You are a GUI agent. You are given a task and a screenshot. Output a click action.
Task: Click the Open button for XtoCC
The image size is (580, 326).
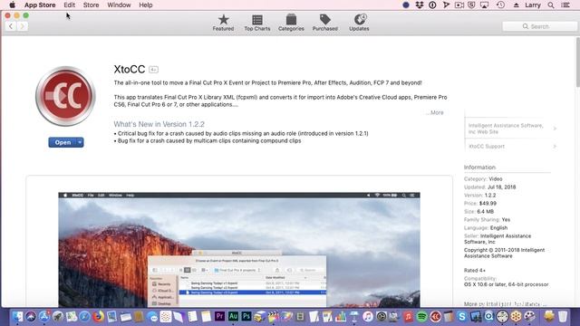coord(63,142)
